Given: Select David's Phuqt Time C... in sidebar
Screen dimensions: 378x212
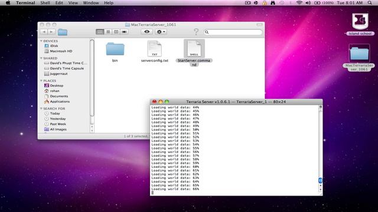Looking at the screenshot, I should tap(66, 63).
